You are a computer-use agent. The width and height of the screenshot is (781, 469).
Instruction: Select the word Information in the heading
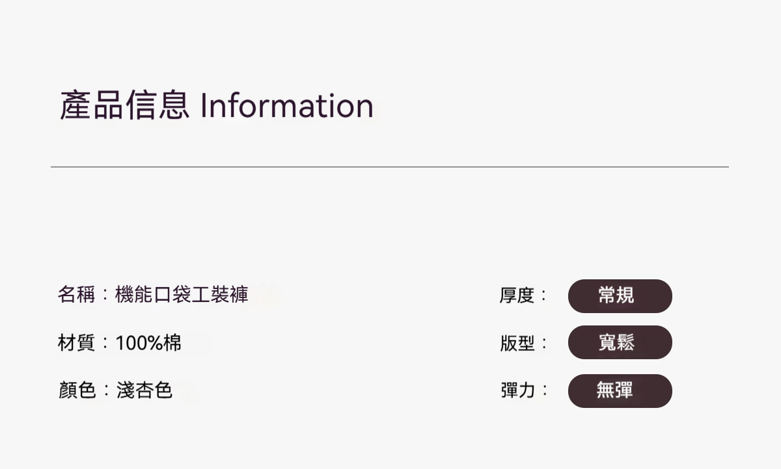pos(286,106)
